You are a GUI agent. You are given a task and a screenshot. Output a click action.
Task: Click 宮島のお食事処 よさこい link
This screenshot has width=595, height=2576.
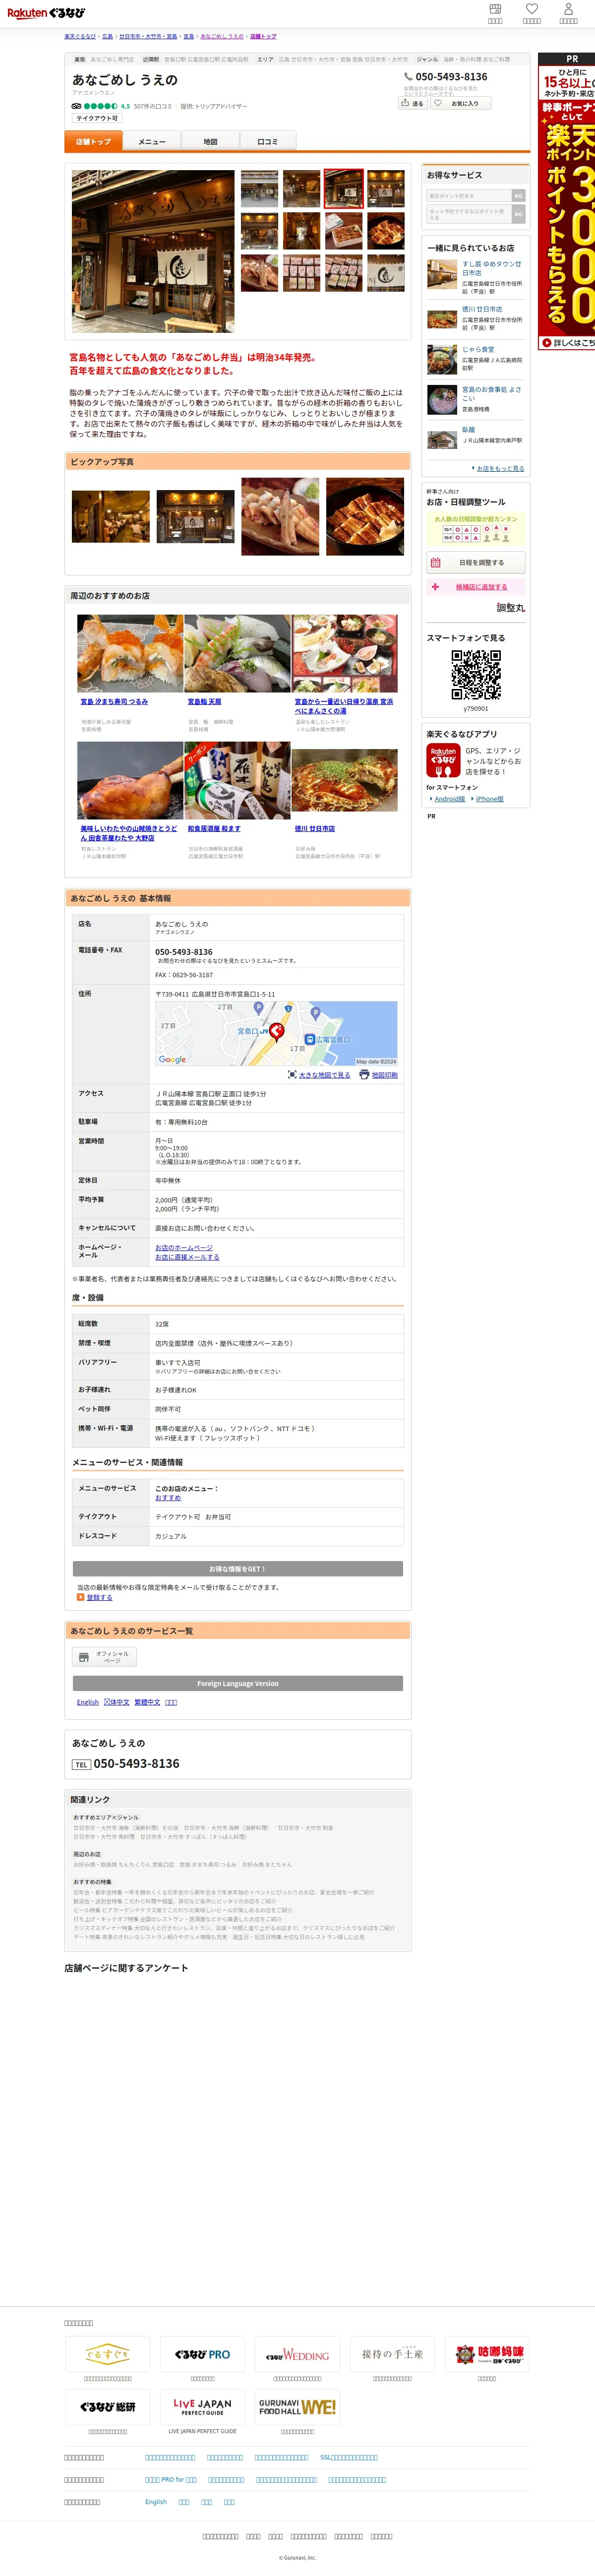tap(491, 393)
